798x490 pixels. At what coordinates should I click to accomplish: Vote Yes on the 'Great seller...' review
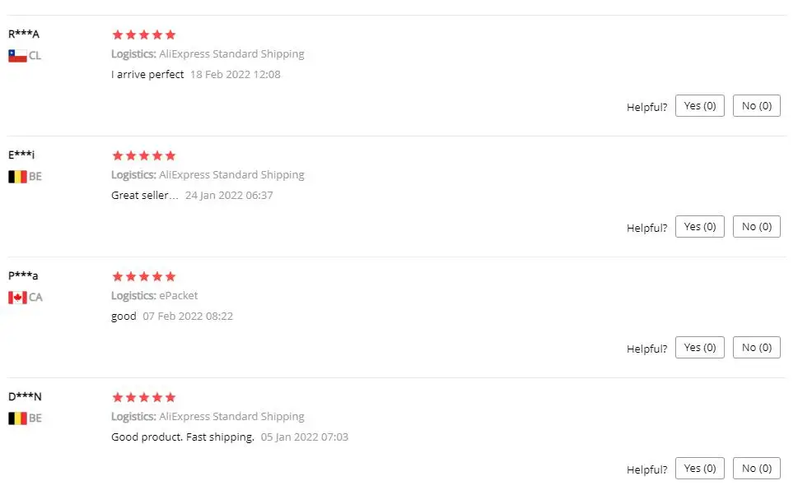click(x=700, y=227)
